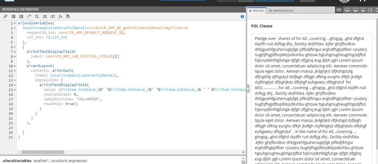Click the "COLLAPSED" string on line 17

pyautogui.click(x=88, y=99)
